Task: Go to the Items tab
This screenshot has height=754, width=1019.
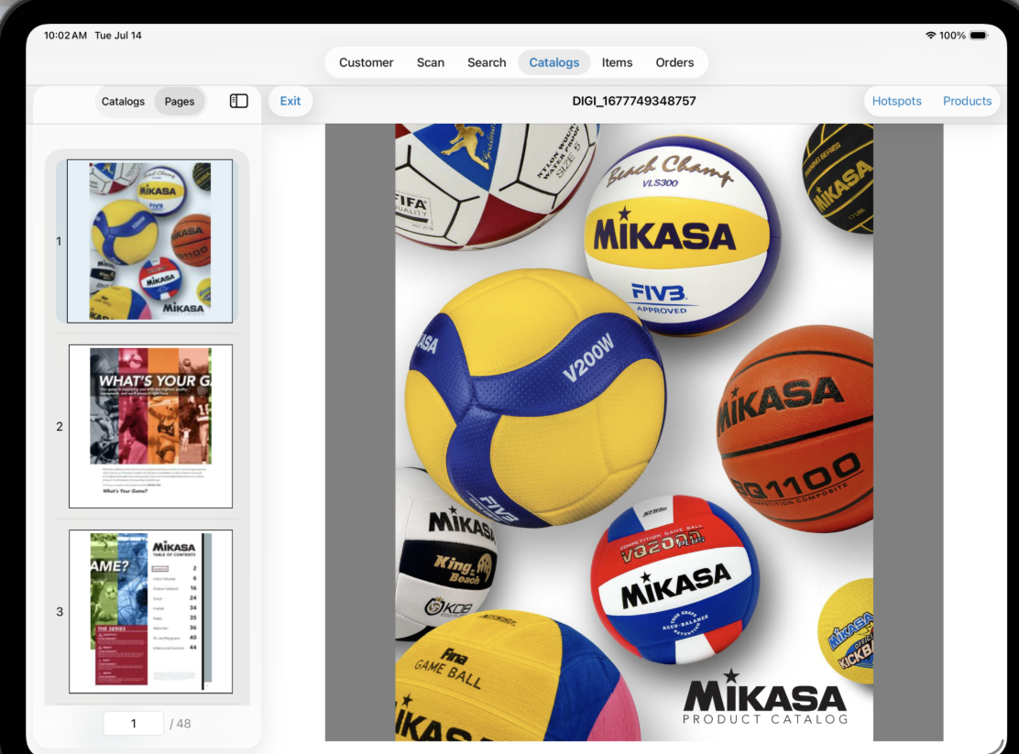Action: 617,62
